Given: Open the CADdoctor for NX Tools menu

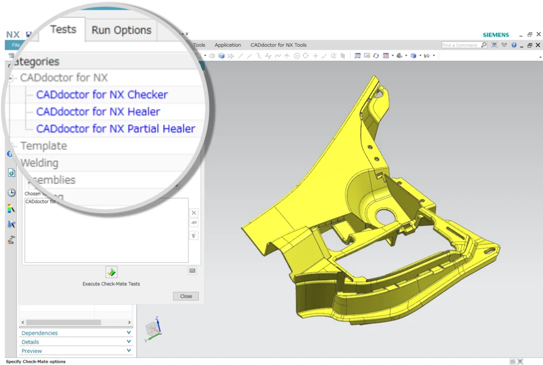Looking at the screenshot, I should [x=278, y=45].
